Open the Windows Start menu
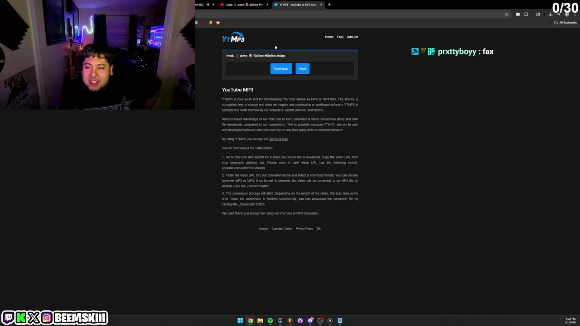 coord(240,321)
